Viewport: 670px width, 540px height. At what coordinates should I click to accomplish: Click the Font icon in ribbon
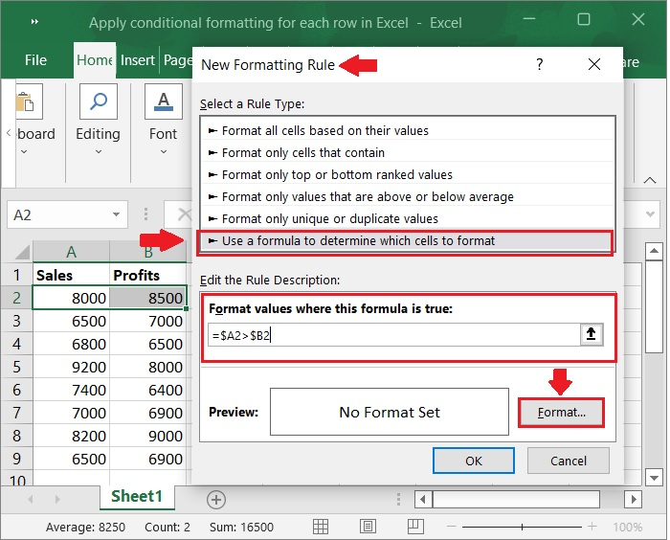point(163,101)
